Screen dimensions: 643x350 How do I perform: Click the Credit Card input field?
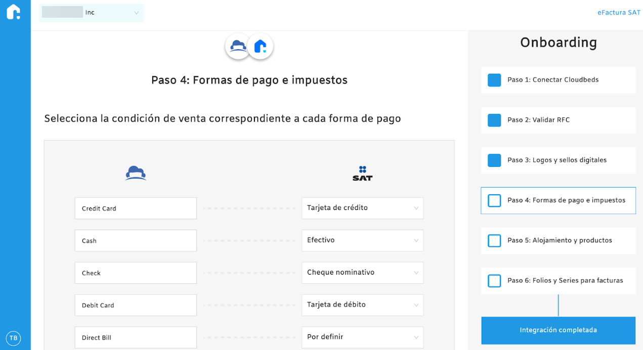136,208
